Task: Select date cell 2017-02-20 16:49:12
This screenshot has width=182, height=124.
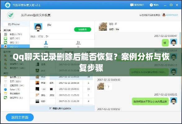Action: 69,89
